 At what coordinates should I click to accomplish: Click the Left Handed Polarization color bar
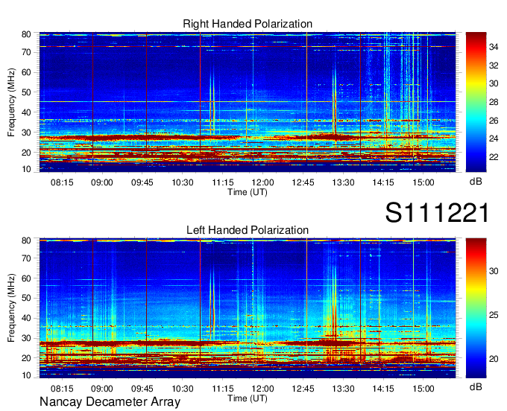point(476,308)
